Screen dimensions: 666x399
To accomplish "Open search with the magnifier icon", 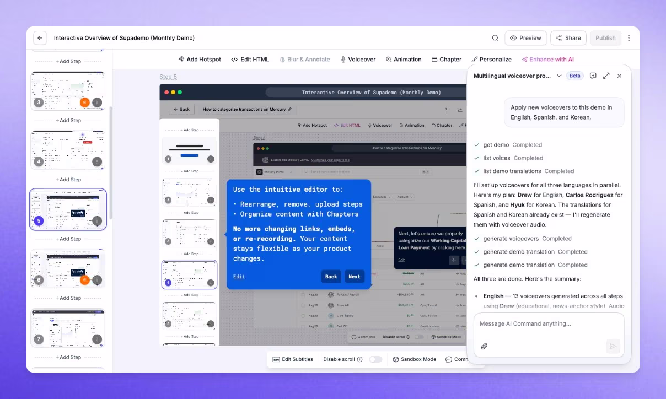I will (495, 38).
